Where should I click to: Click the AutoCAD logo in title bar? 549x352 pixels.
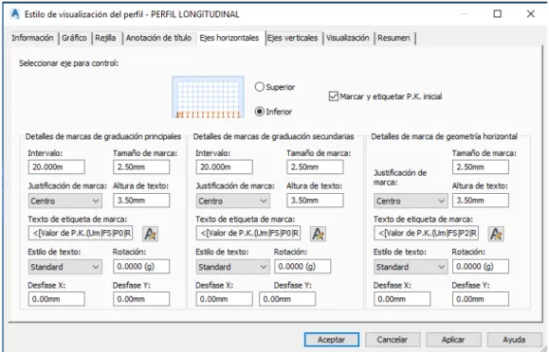pyautogui.click(x=15, y=14)
